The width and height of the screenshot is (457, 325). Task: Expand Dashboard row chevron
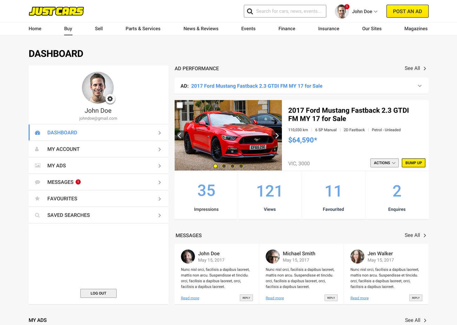160,133
